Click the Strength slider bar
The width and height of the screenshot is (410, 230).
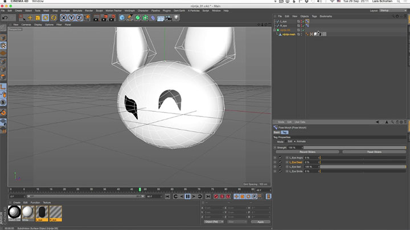click(x=355, y=148)
